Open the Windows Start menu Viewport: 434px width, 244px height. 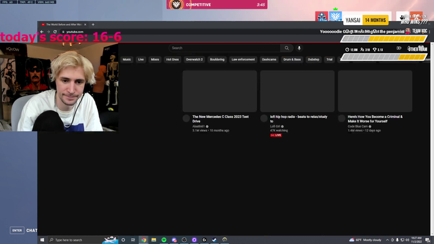[x=42, y=240]
